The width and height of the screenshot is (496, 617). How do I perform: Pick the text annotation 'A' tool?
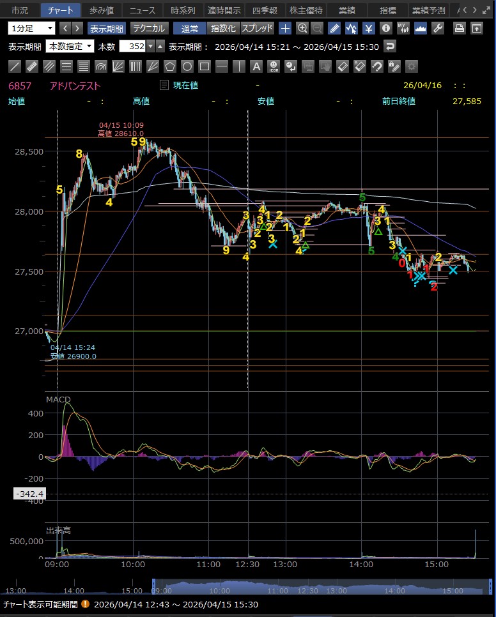(256, 66)
